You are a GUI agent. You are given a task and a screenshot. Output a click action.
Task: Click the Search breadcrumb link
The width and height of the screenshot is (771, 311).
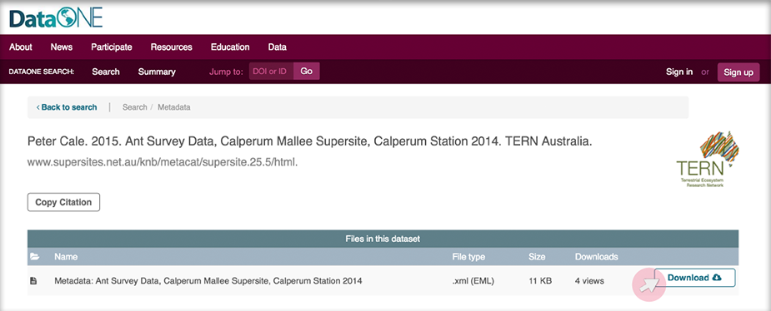135,107
